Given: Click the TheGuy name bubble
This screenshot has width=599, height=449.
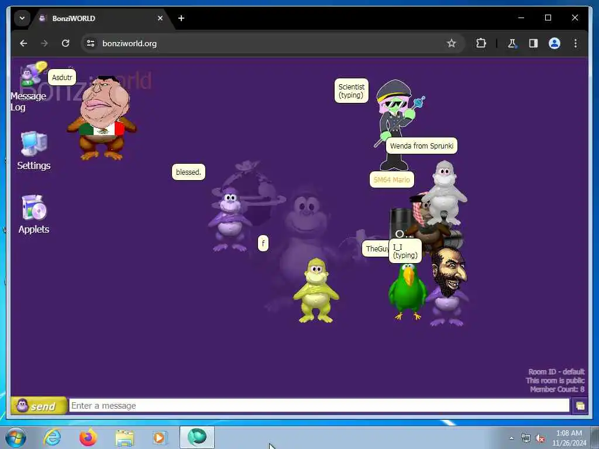Looking at the screenshot, I should coord(376,249).
